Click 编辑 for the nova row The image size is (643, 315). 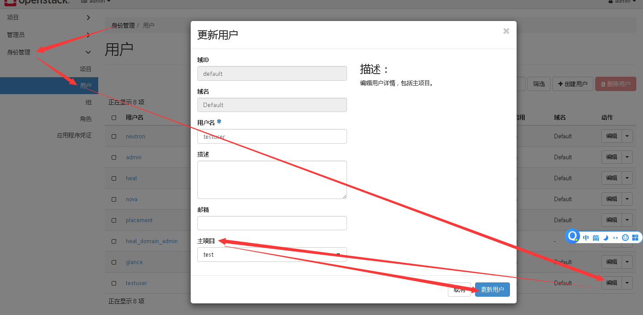pyautogui.click(x=611, y=199)
